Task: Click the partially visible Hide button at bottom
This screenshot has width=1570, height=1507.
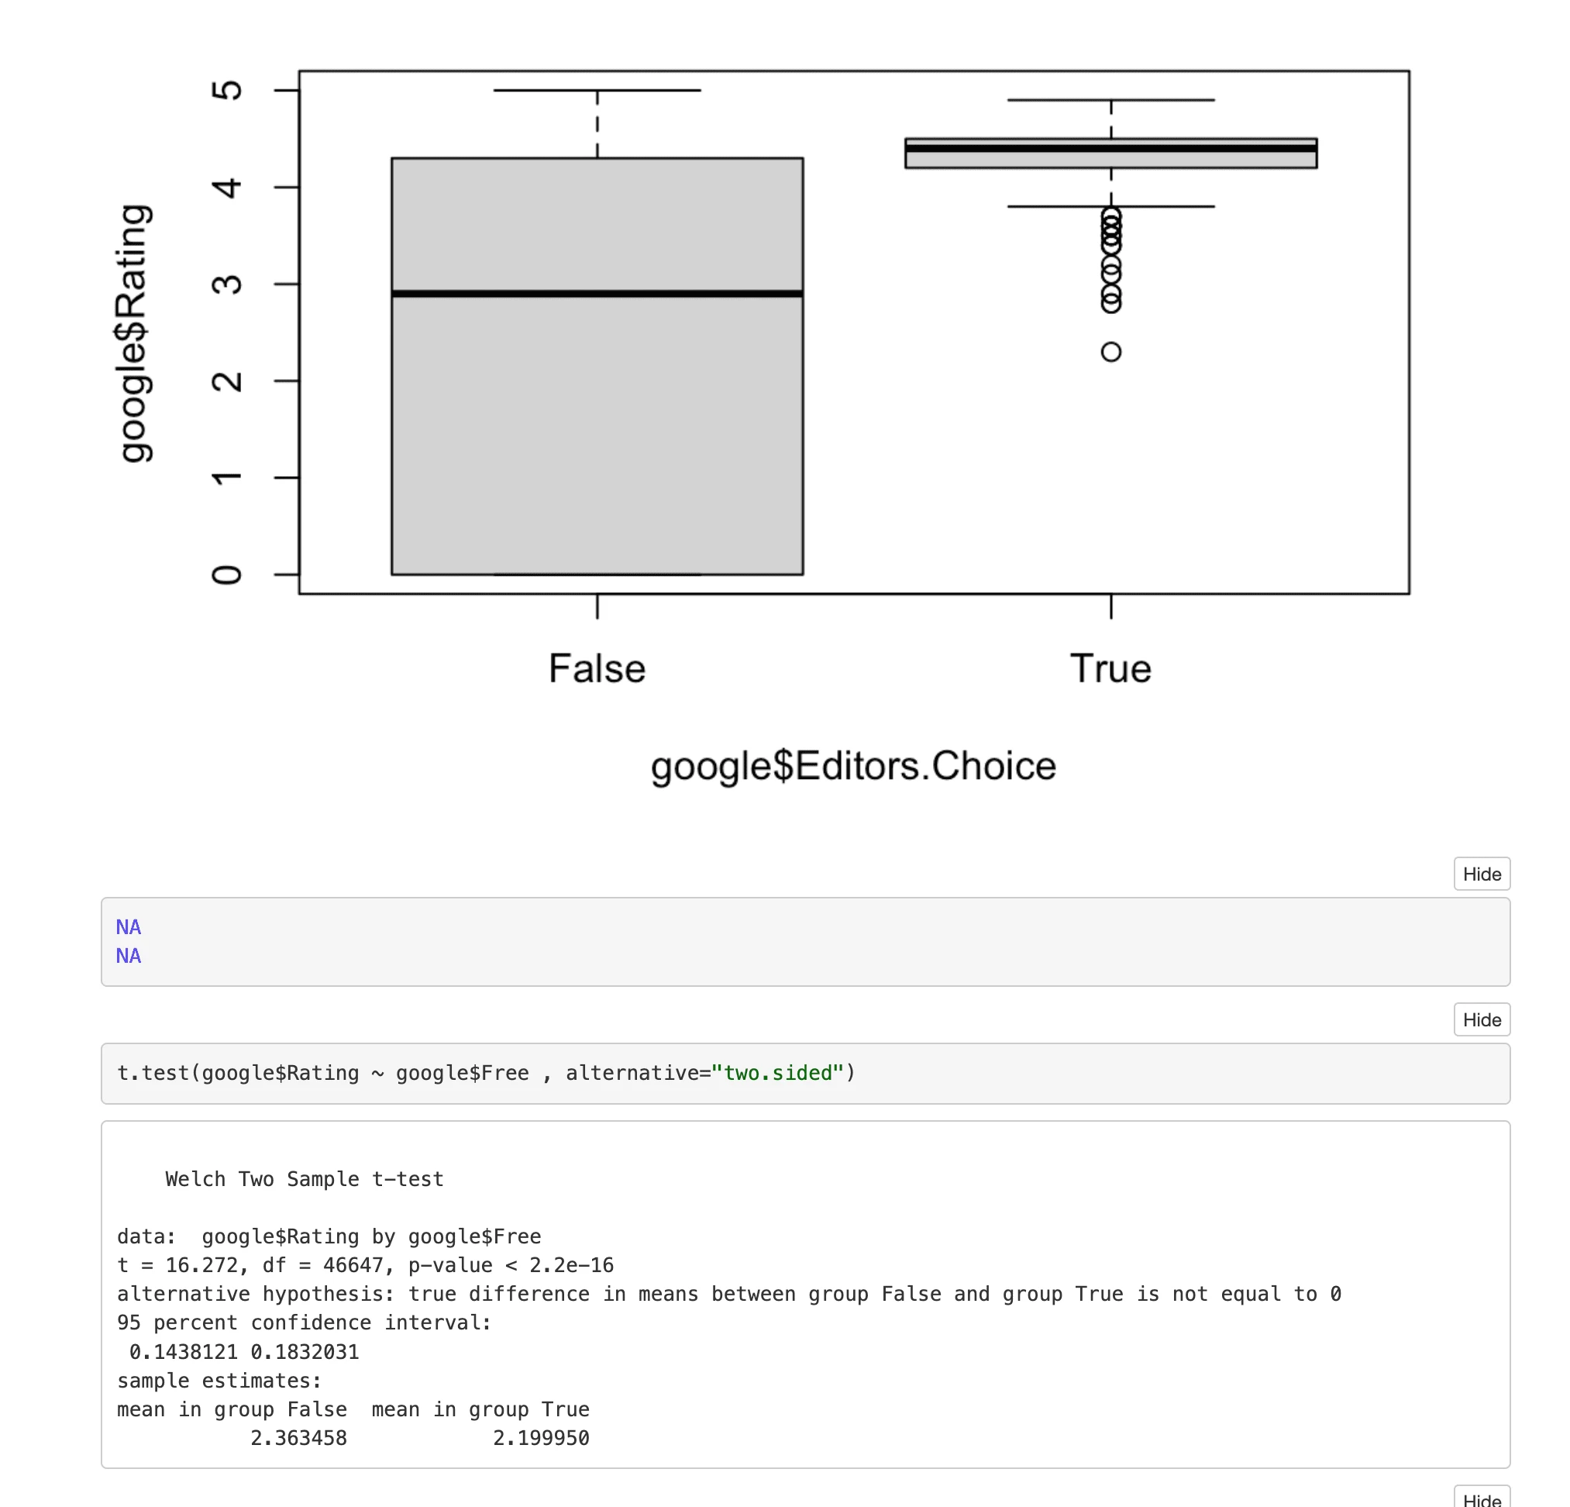Action: [1481, 1498]
